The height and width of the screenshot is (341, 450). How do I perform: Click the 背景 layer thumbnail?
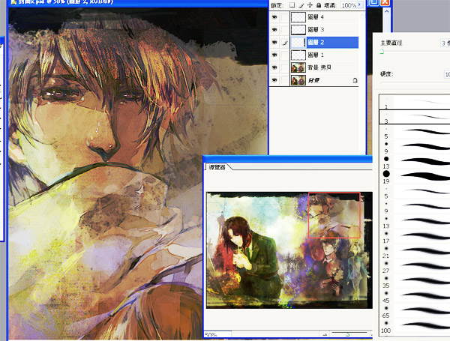pyautogui.click(x=298, y=80)
